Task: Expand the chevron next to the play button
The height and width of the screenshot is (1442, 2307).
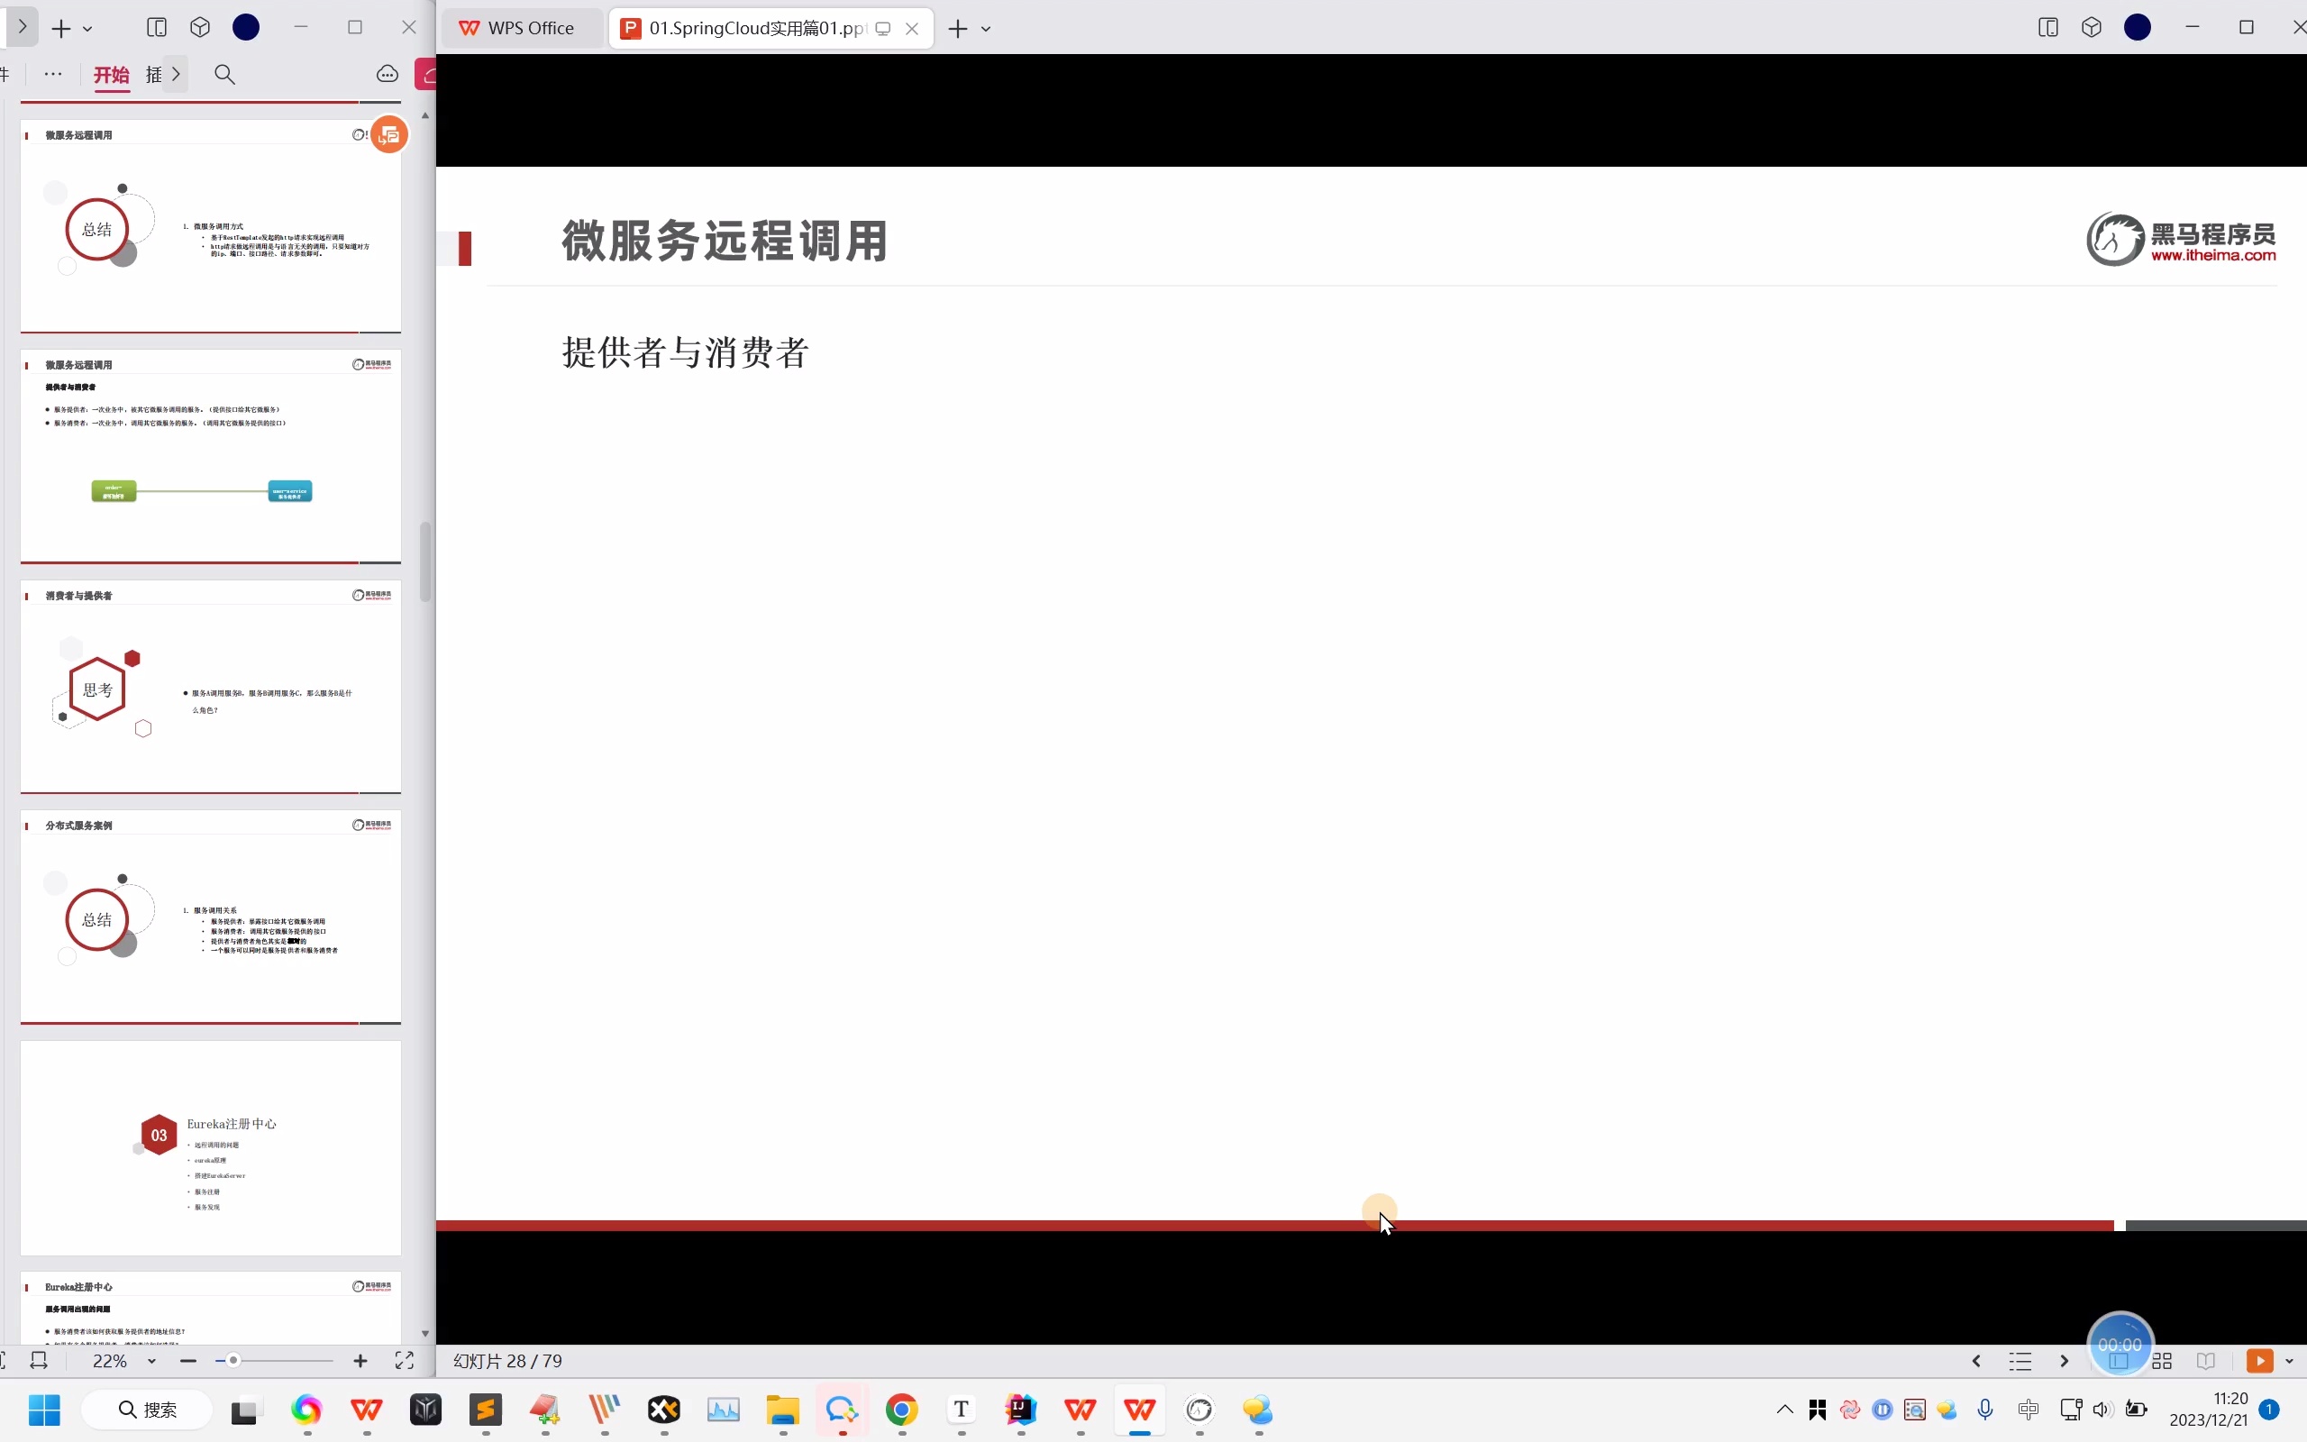Action: (x=2290, y=1361)
